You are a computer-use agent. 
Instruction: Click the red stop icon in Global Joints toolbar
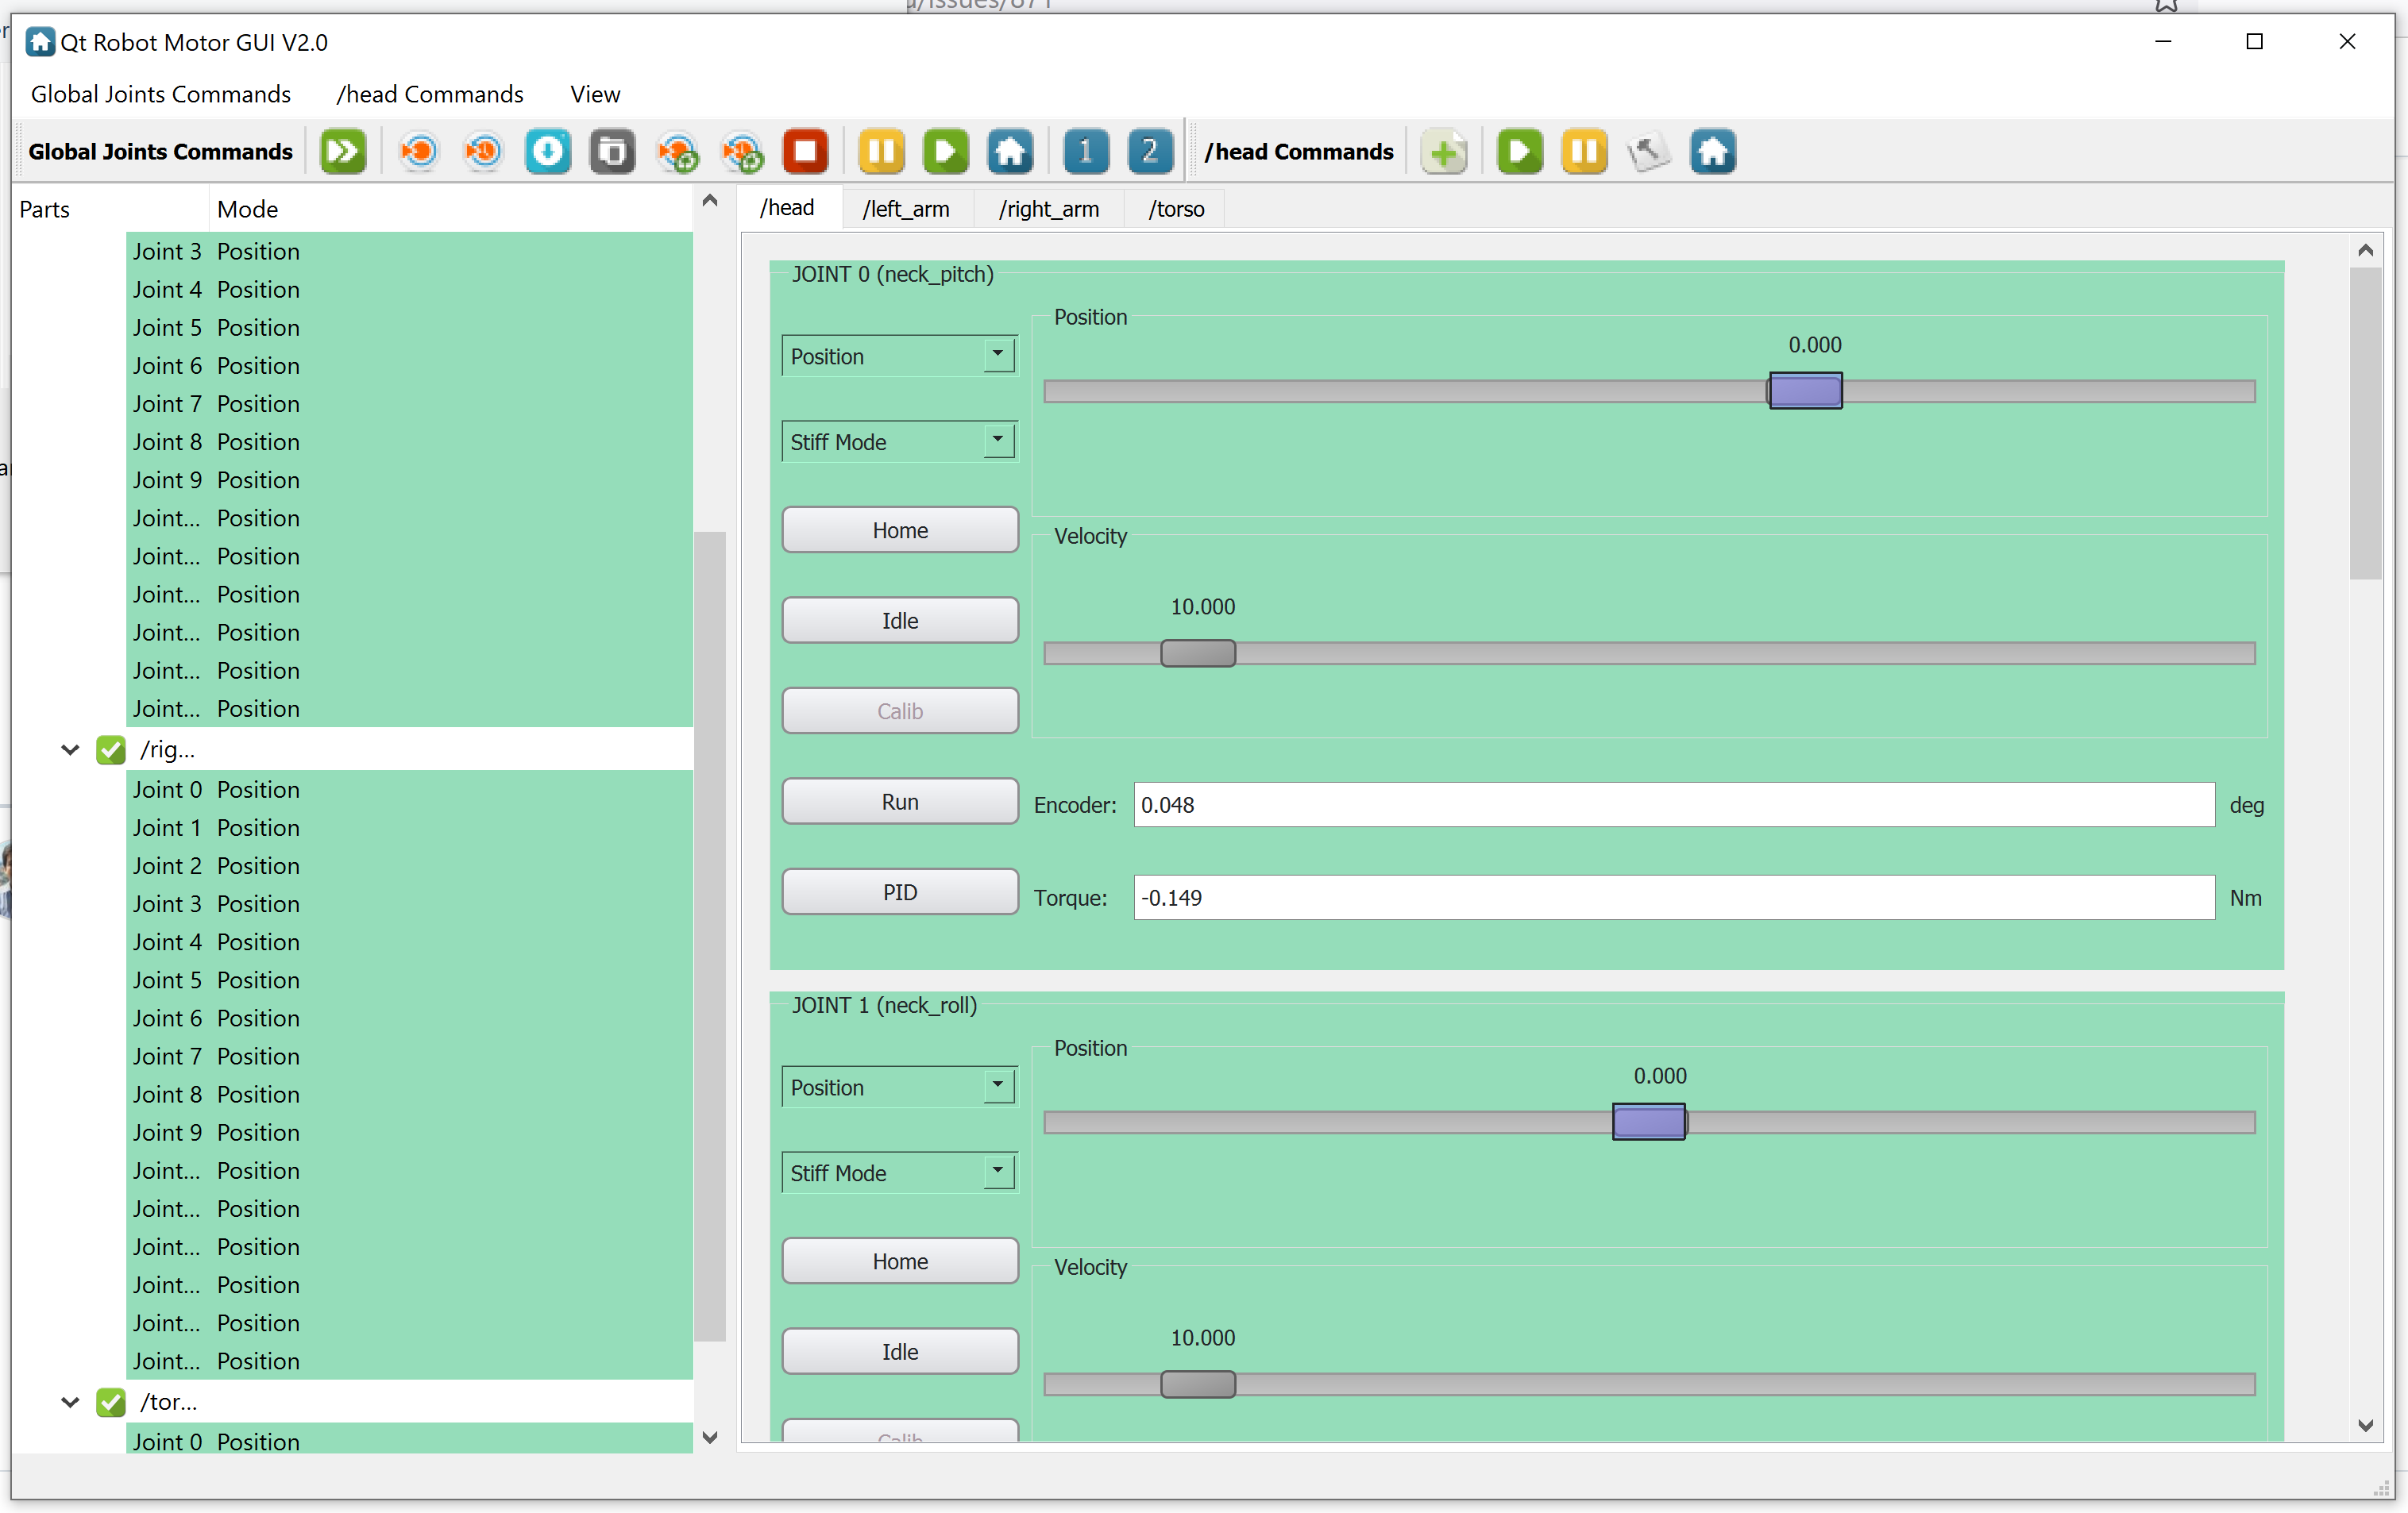coord(805,152)
